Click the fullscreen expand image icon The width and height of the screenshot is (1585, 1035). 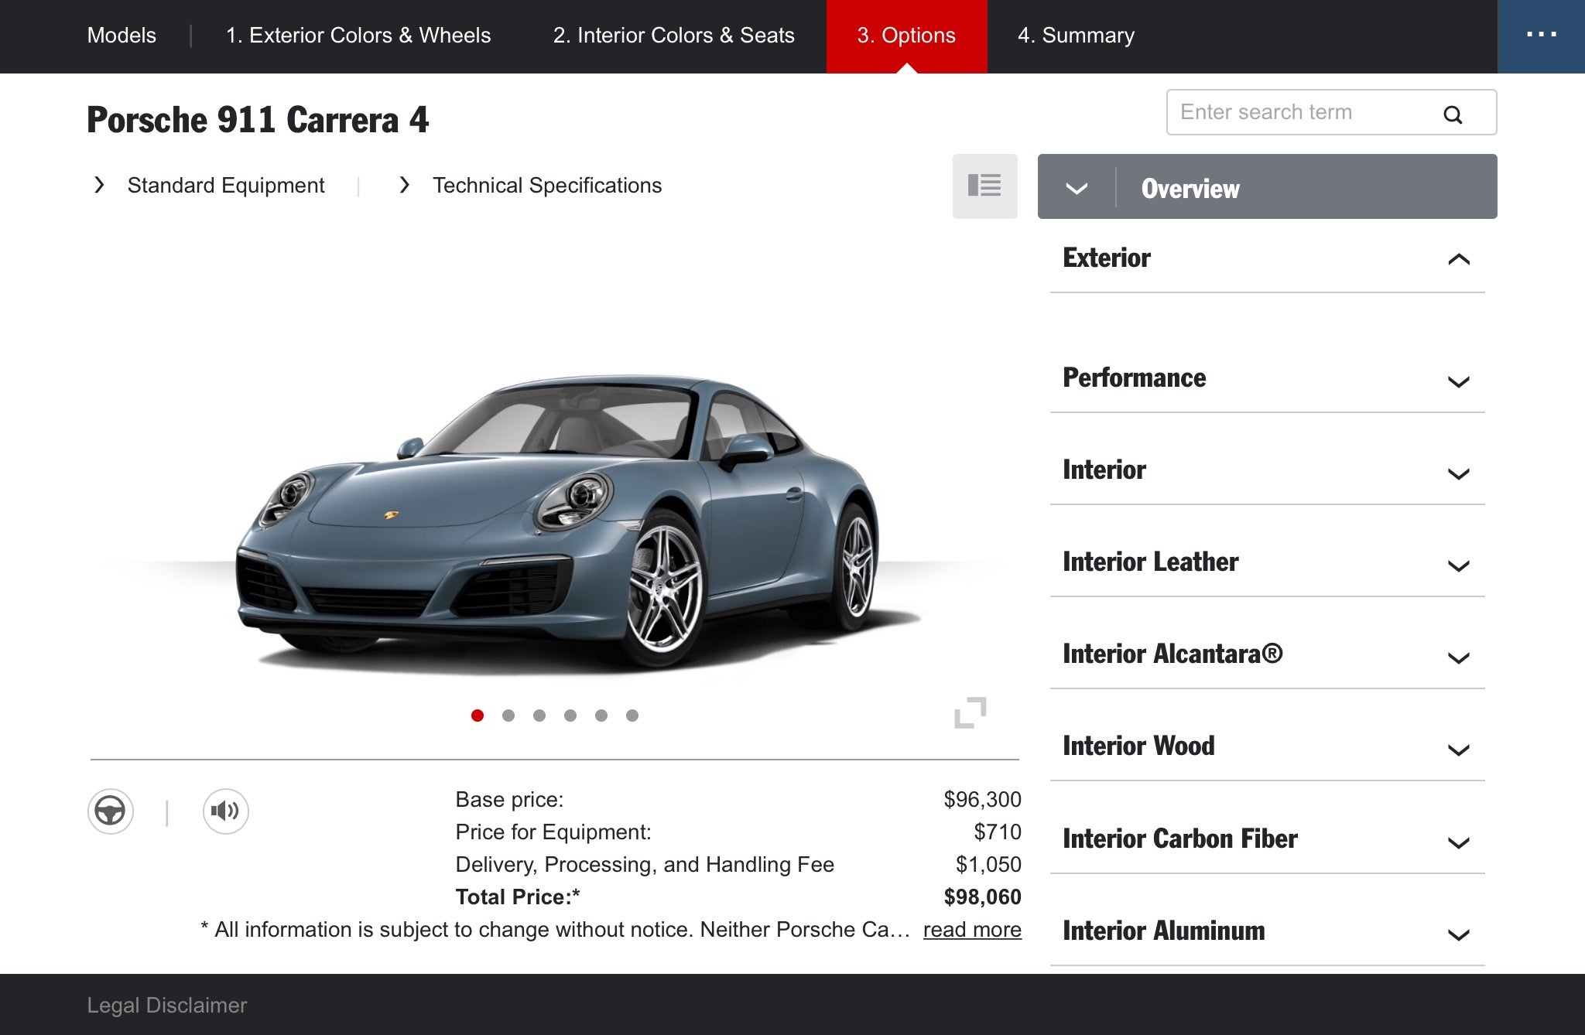(x=971, y=712)
